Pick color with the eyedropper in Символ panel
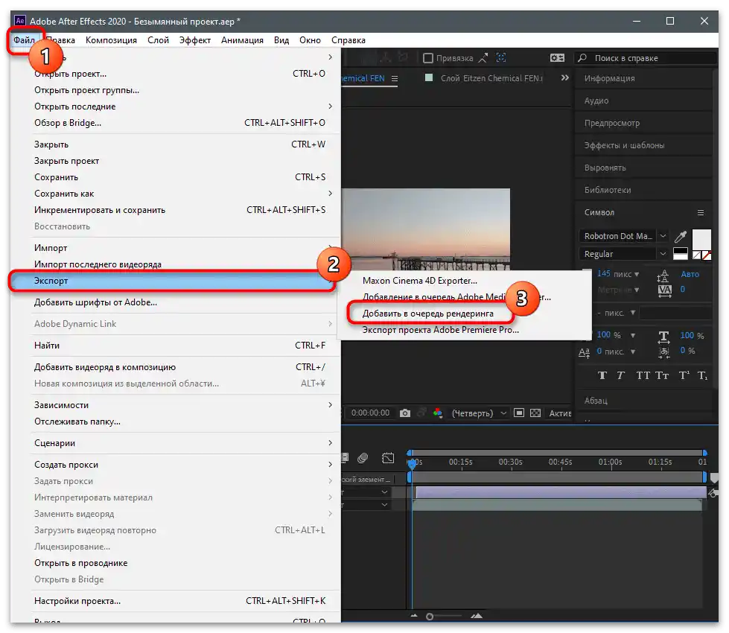729x633 pixels. click(x=681, y=236)
